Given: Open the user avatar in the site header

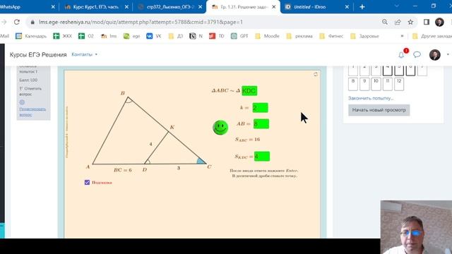Looking at the screenshot, I should point(435,55).
